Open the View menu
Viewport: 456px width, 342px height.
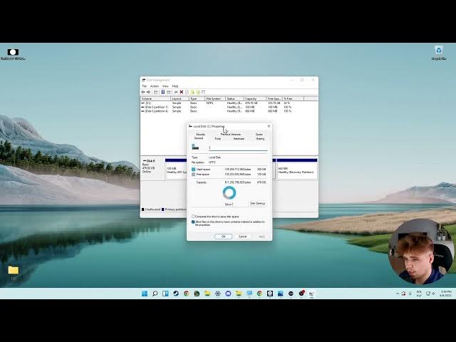point(165,86)
